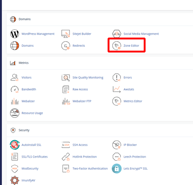This screenshot has height=185, width=193.
Task: Open the IP Blocker icon
Action: [117, 145]
